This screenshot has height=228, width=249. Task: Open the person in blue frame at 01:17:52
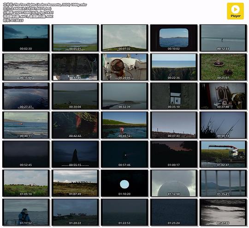click(x=26, y=212)
